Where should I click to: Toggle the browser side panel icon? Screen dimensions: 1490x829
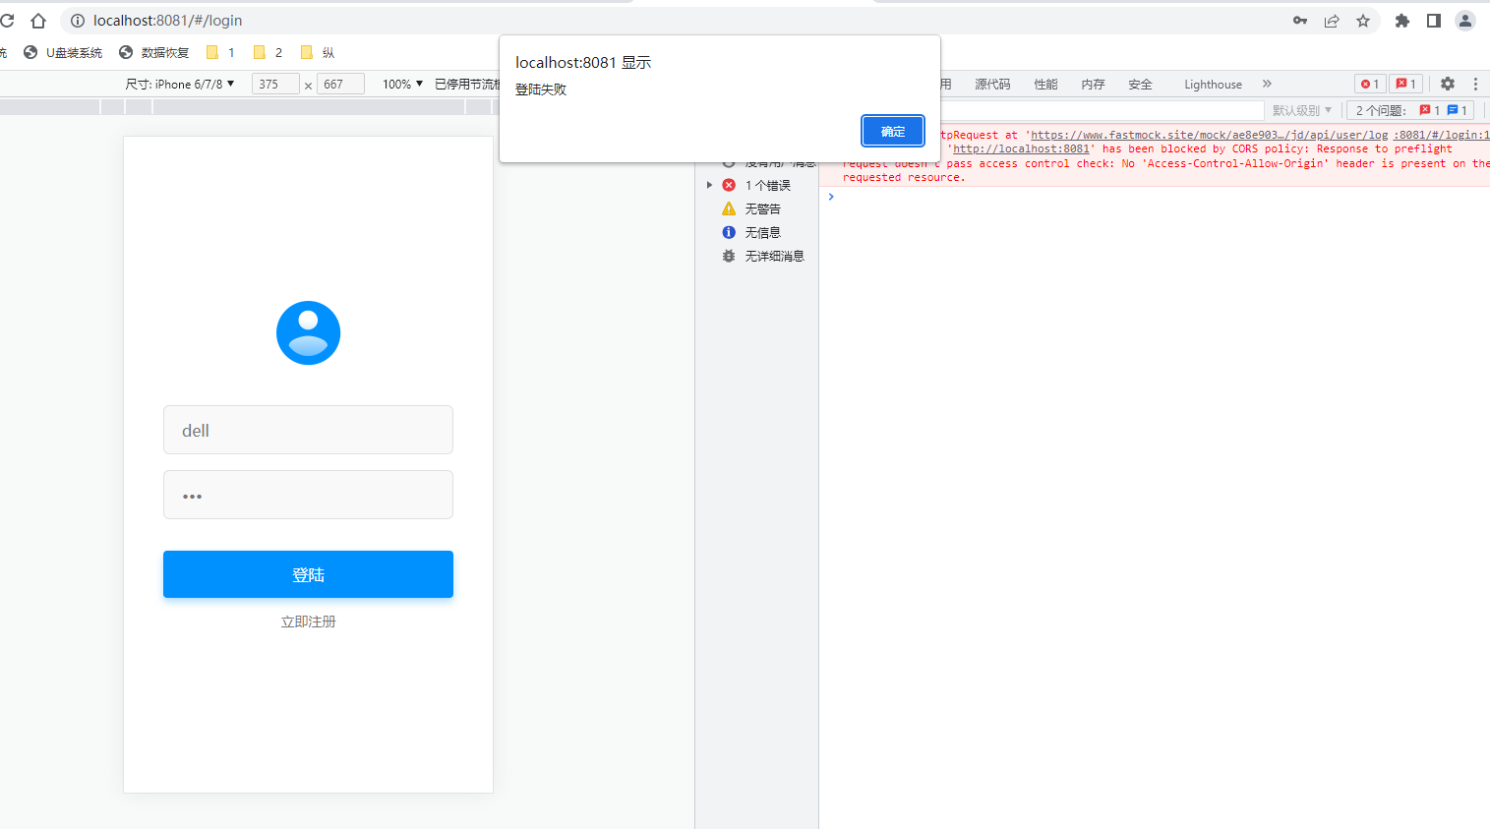pyautogui.click(x=1434, y=21)
